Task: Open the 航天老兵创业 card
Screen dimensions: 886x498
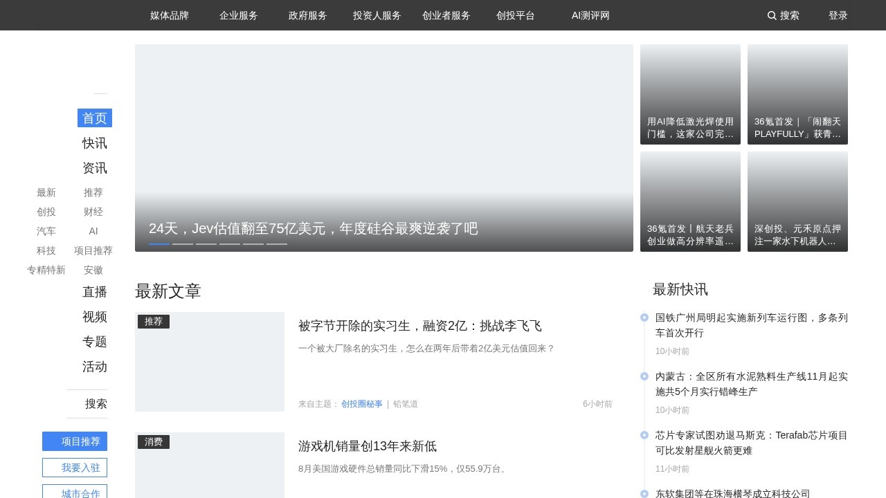Action: 690,202
